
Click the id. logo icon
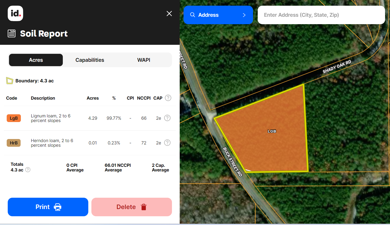[15, 13]
